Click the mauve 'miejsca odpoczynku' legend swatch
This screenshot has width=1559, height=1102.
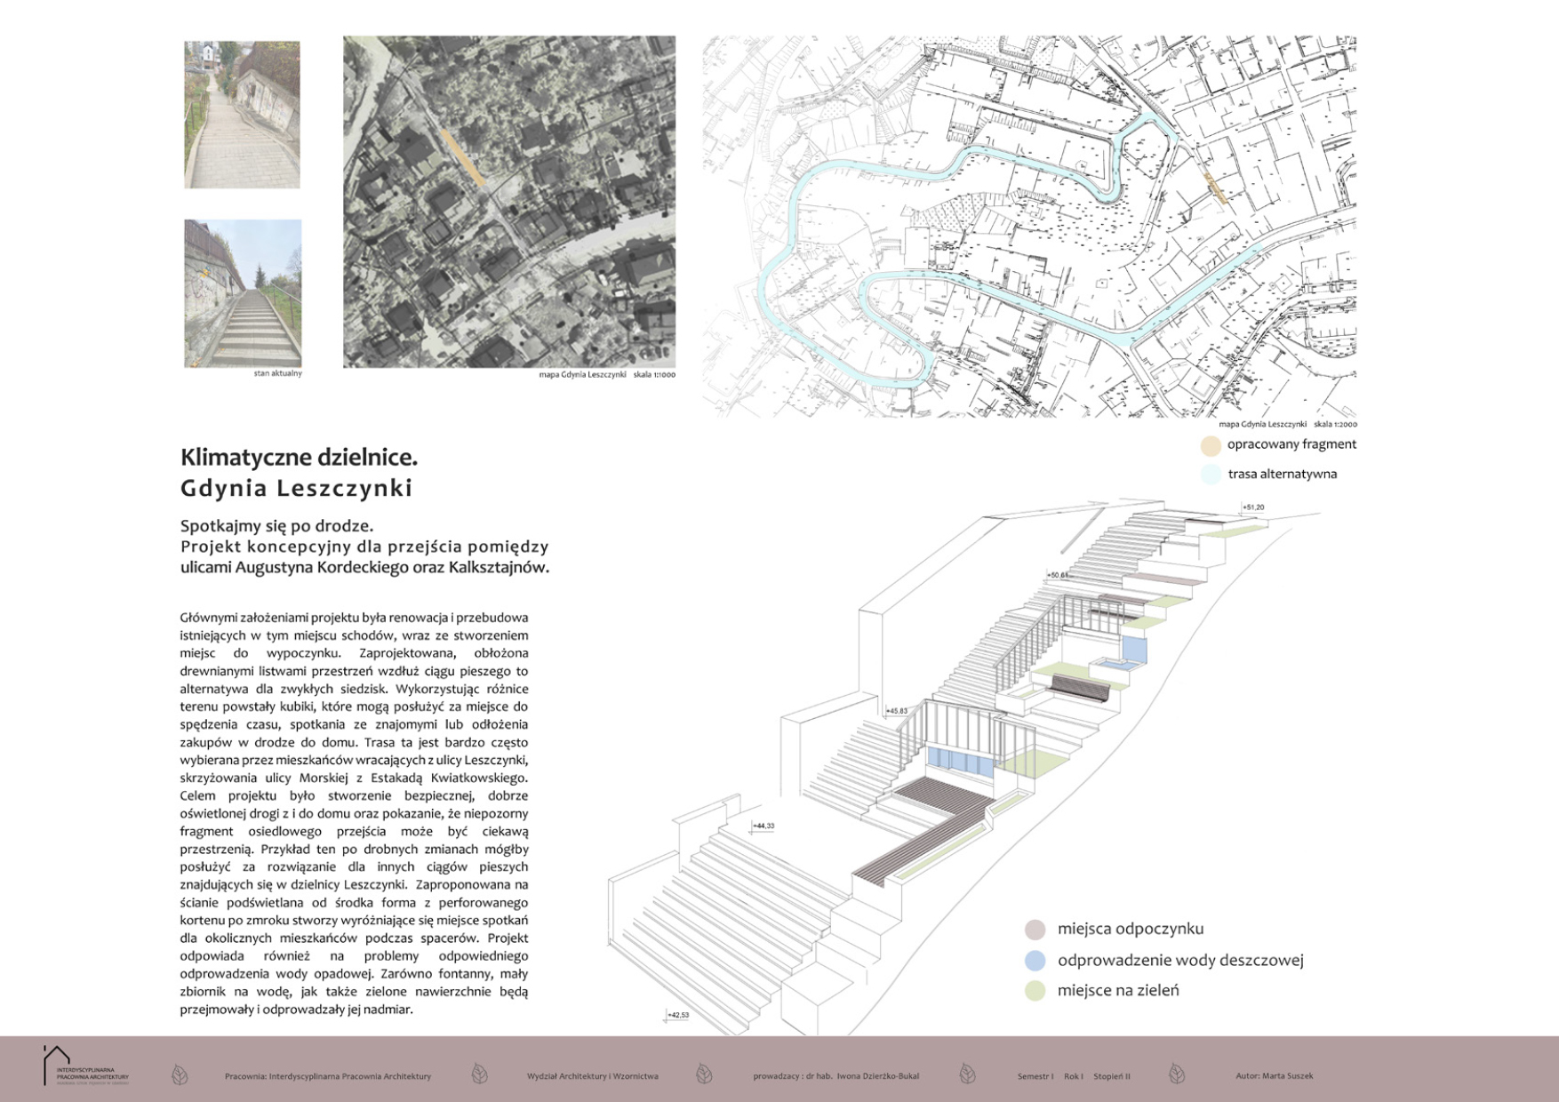point(1035,930)
